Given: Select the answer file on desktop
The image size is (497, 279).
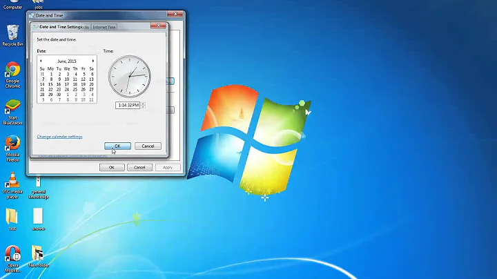Looking at the screenshot, I should pyautogui.click(x=39, y=219).
